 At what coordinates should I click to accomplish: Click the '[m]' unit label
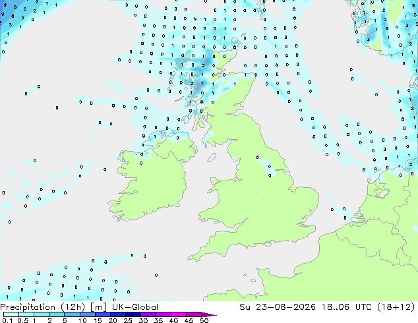(98, 307)
